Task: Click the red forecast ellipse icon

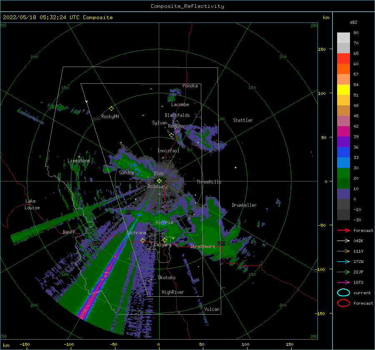Action: click(x=343, y=303)
